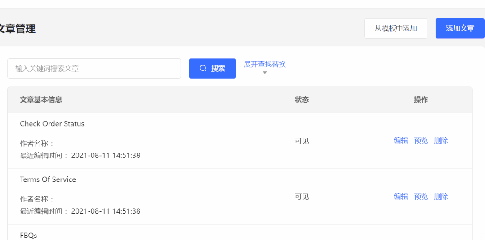Click the 从模板中添加 button
485x240 pixels.
[x=396, y=28]
